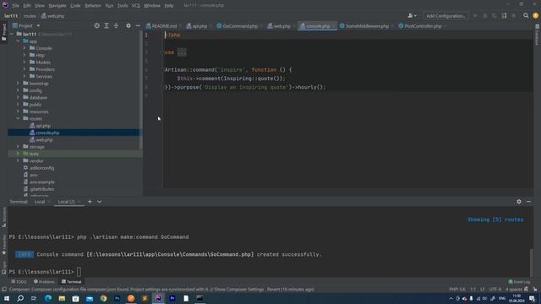Image resolution: width=541 pixels, height=304 pixels.
Task: Open the File menu
Action: click(15, 6)
